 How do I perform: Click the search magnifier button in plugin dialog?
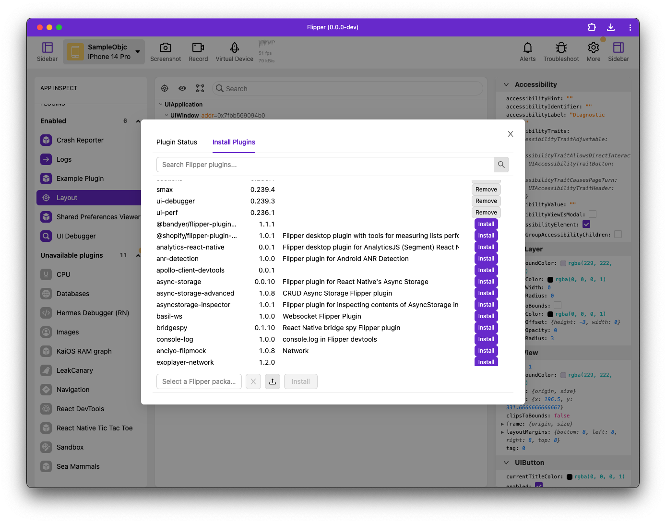501,165
